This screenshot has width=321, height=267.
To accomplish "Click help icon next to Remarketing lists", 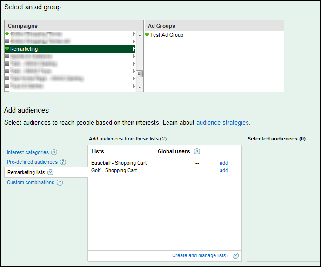I will [x=51, y=173].
